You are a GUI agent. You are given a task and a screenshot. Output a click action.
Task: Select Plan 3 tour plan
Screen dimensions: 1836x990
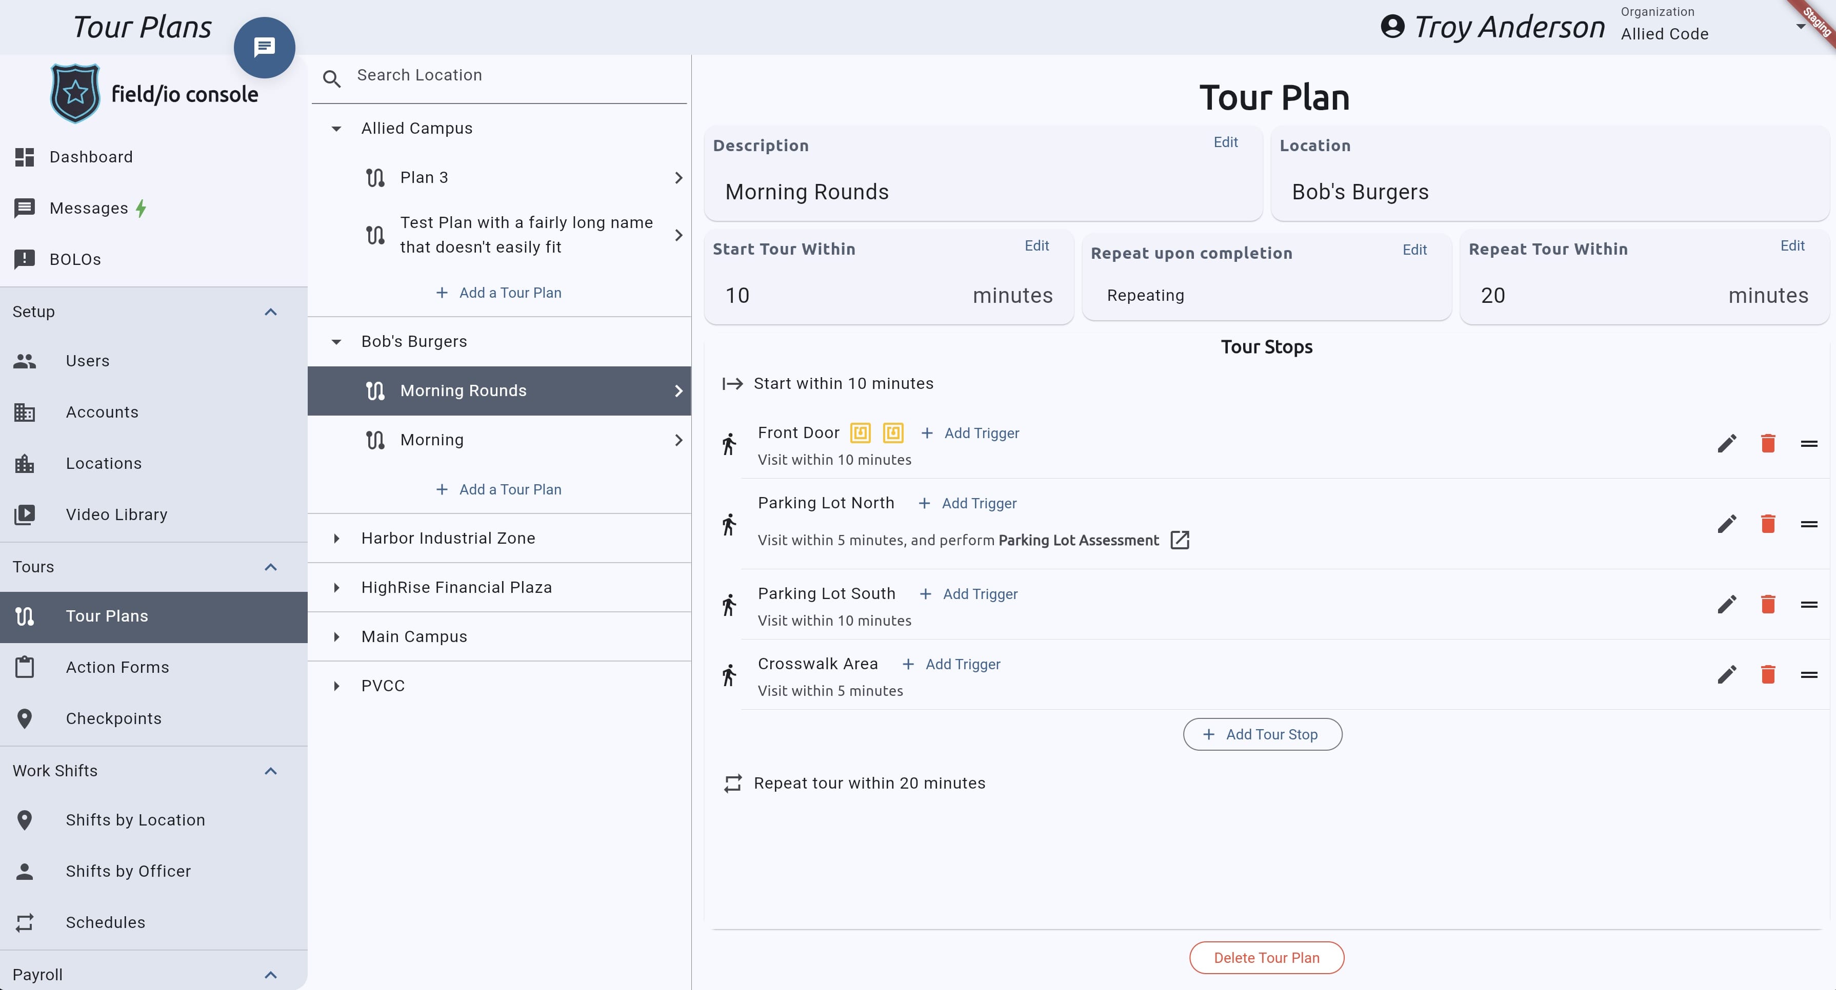(499, 178)
